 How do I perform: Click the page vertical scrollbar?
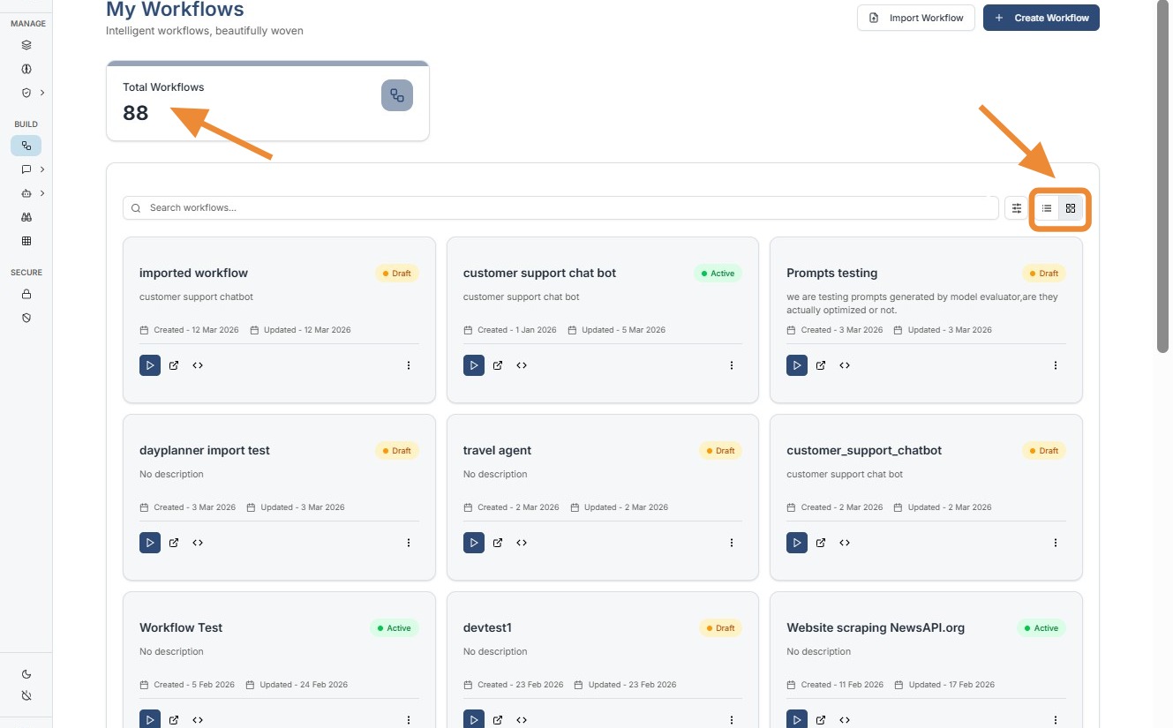pyautogui.click(x=1162, y=176)
